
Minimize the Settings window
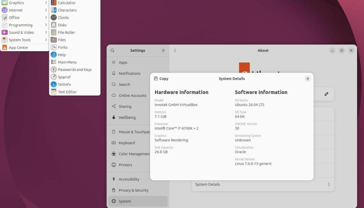(332, 50)
